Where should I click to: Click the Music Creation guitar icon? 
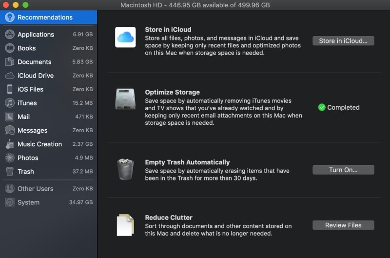click(9, 144)
